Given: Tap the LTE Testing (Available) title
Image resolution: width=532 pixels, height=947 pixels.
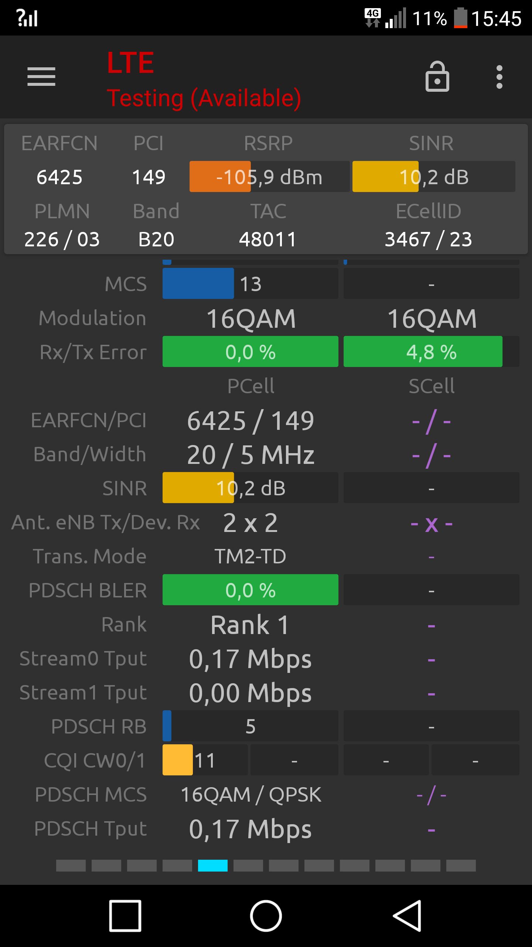Looking at the screenshot, I should click(x=204, y=80).
